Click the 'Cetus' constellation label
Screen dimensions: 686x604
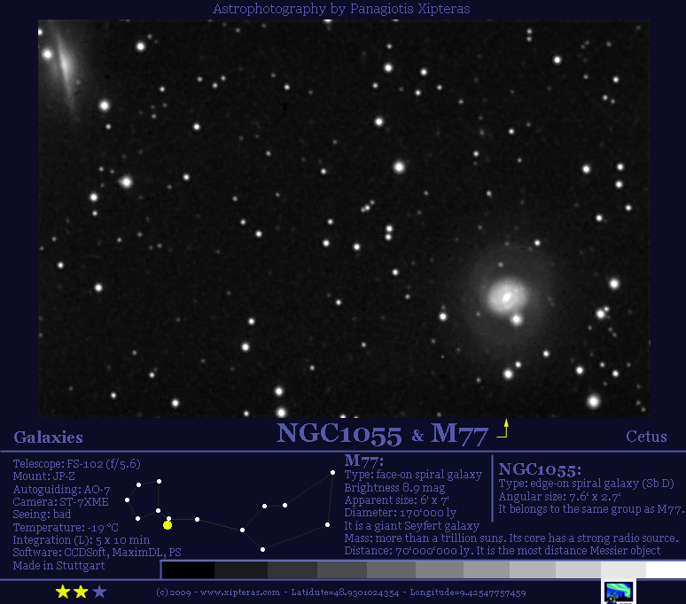point(646,437)
